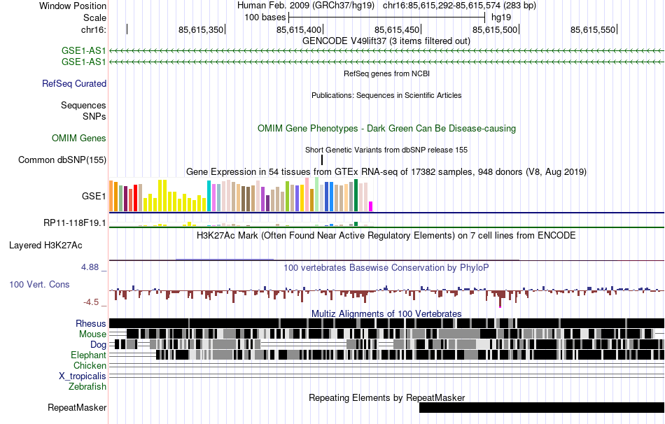Click the Mouse alignment label
Viewport: 665px width, 424px height.
coord(92,334)
